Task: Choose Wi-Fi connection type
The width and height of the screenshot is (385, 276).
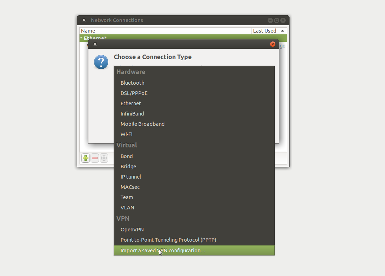Action: click(x=127, y=134)
